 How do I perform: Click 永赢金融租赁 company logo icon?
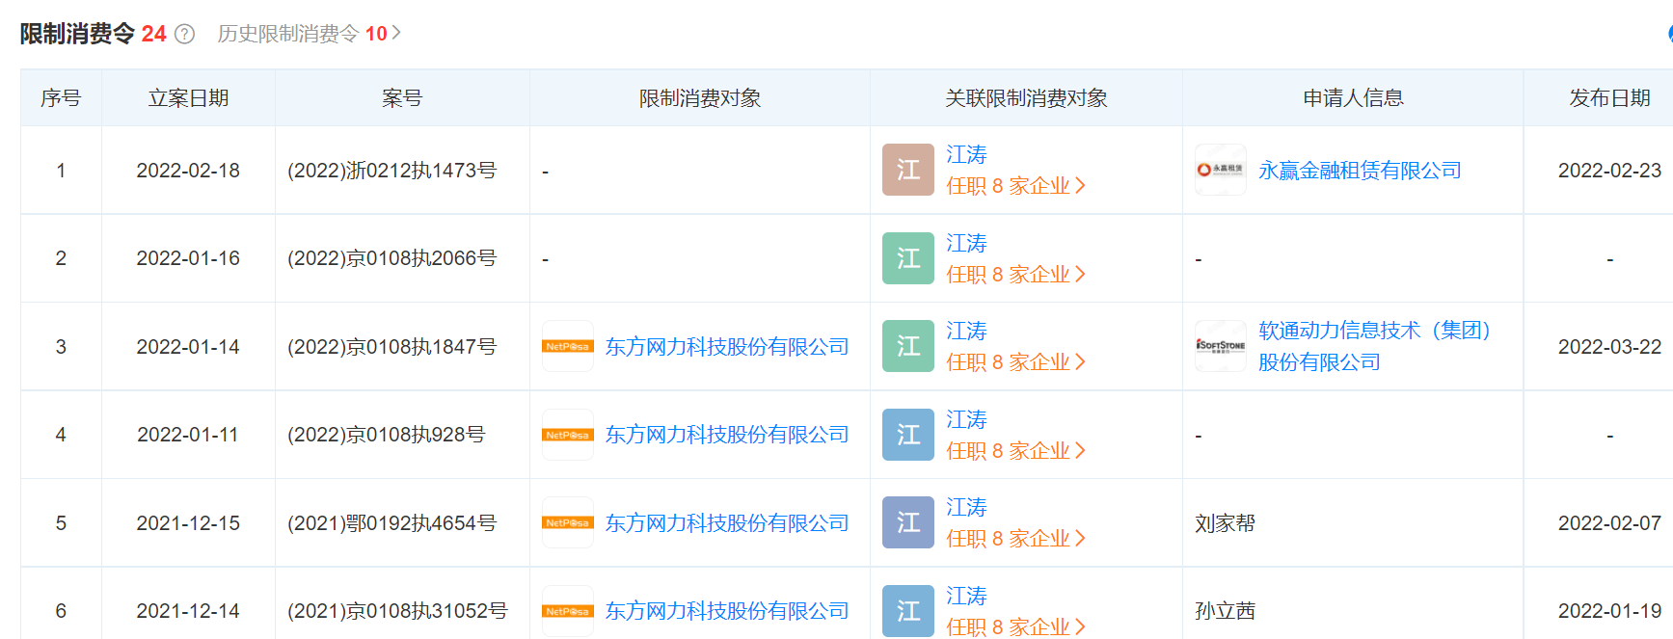[1220, 170]
